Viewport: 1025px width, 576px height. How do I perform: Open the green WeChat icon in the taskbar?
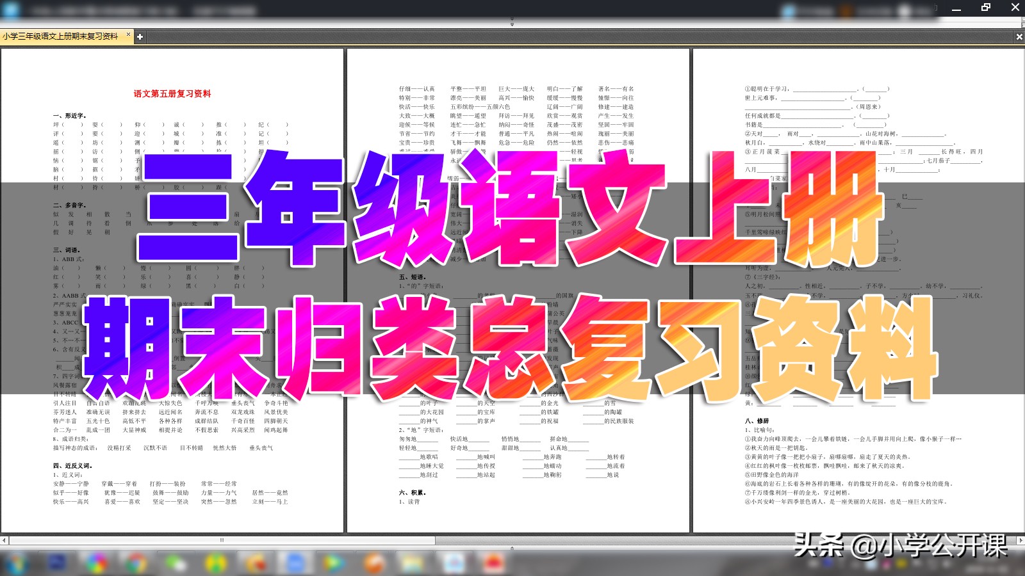pos(175,564)
